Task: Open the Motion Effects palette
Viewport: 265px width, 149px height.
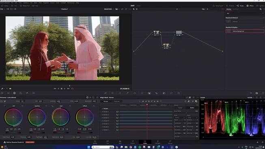Action: point(34,93)
